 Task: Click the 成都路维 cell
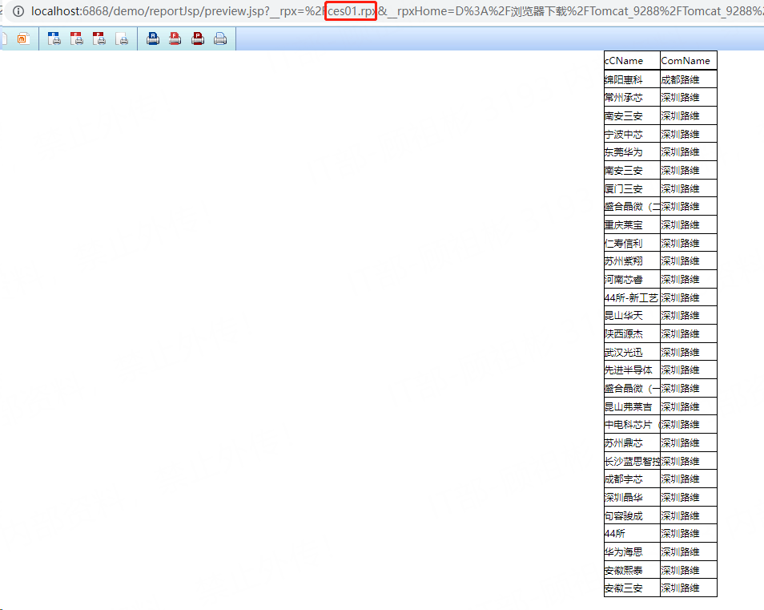(688, 79)
